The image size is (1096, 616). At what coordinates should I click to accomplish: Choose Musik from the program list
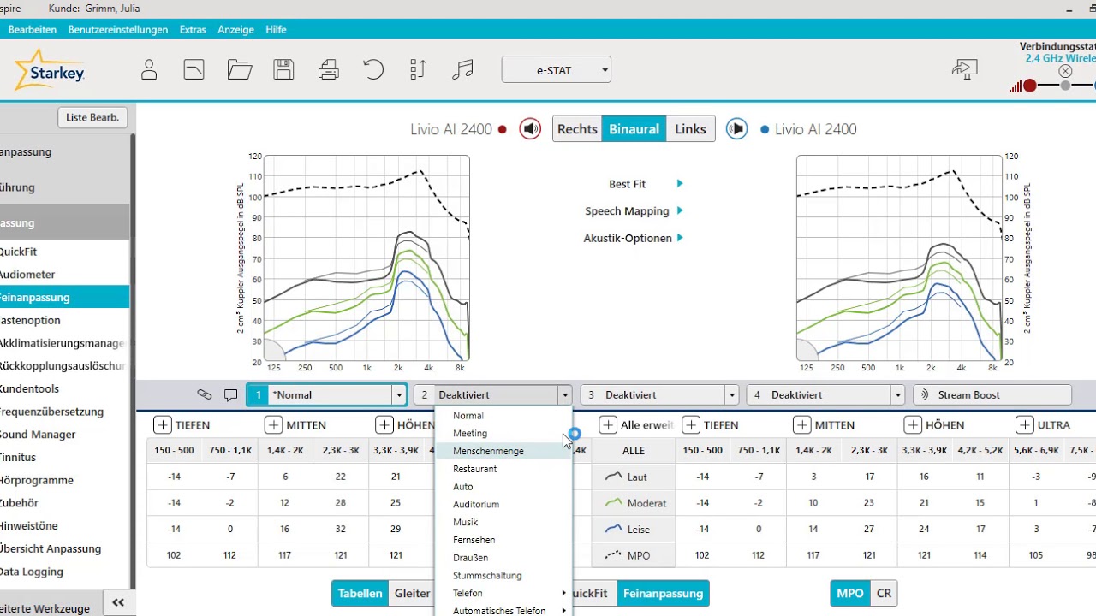(503, 522)
